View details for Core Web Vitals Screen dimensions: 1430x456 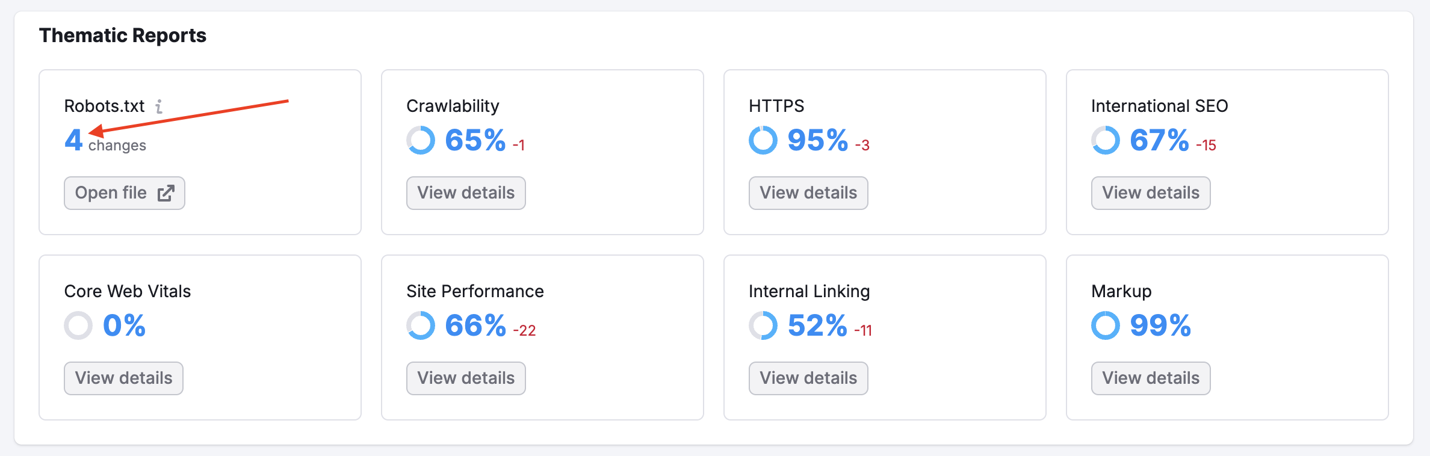(x=123, y=378)
